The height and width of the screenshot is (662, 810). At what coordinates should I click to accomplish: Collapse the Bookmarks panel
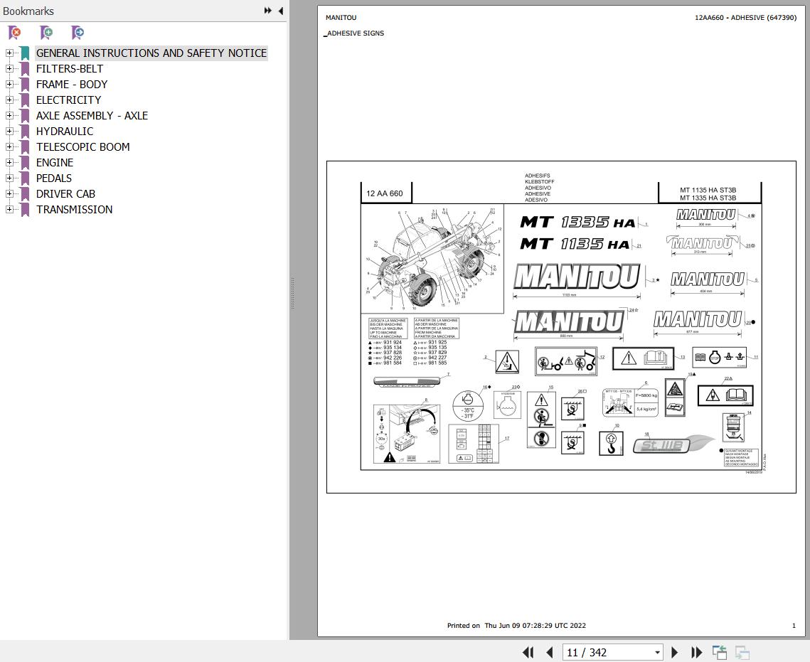coord(280,11)
